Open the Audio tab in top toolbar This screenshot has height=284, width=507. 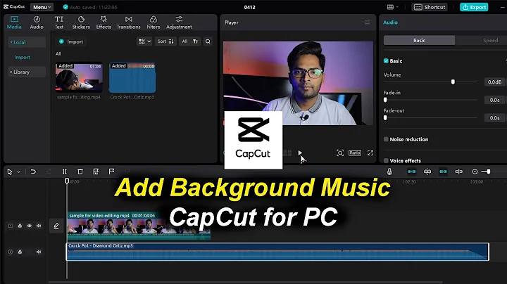(x=37, y=22)
